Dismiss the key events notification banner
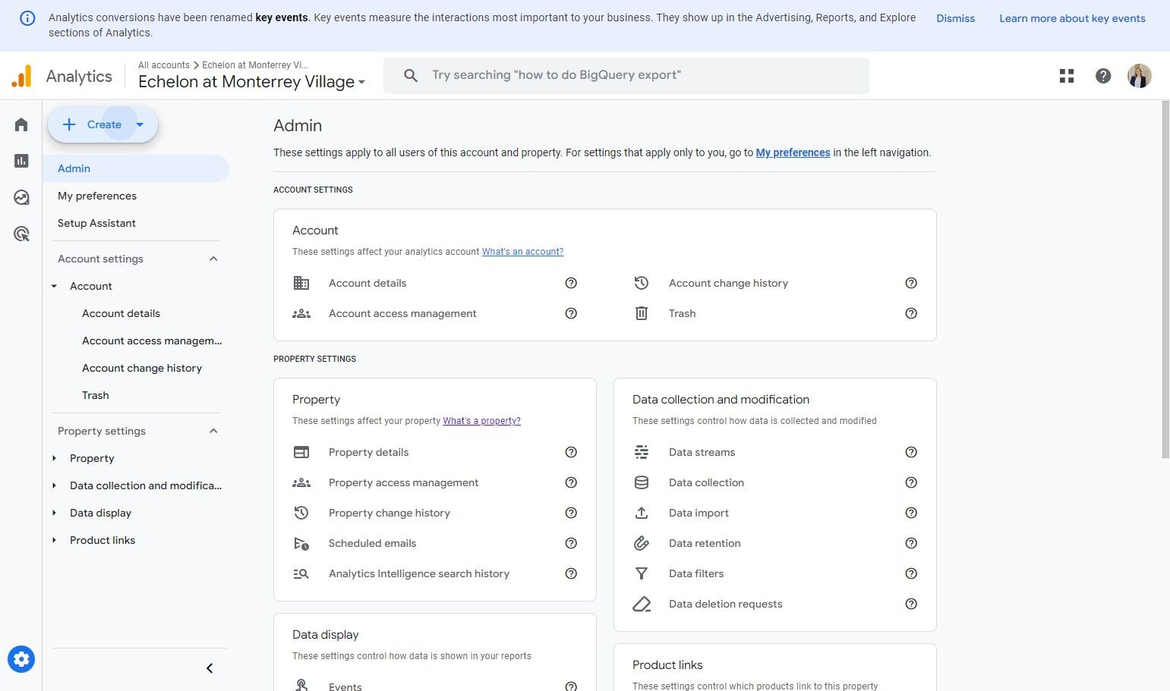 tap(955, 18)
